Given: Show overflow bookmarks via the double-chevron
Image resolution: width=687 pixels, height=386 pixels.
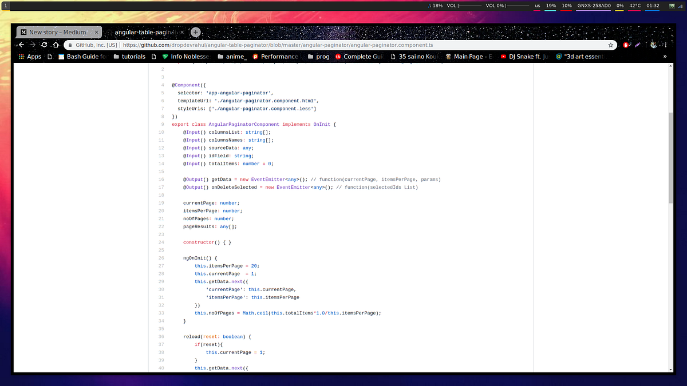Looking at the screenshot, I should (x=665, y=56).
